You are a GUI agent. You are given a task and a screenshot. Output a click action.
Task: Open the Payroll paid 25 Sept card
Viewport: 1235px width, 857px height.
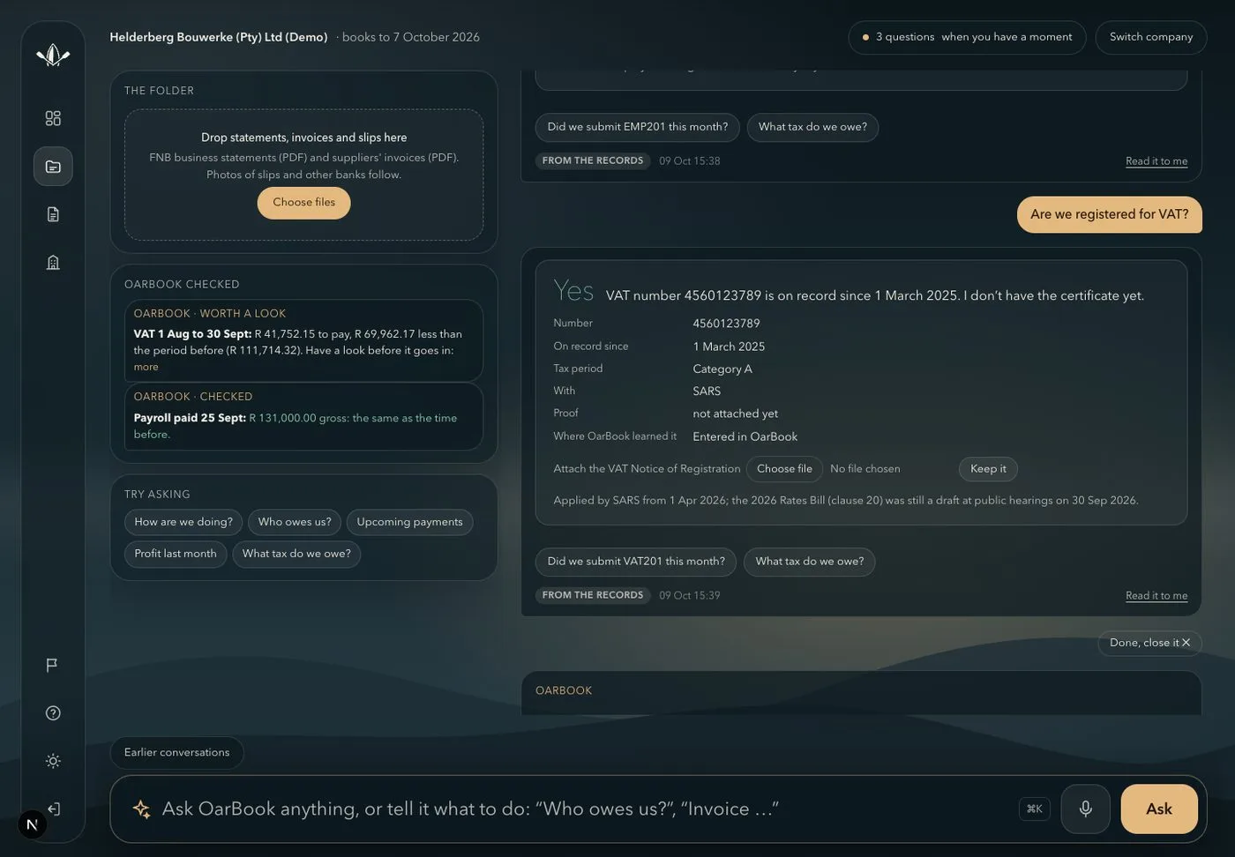(x=303, y=417)
